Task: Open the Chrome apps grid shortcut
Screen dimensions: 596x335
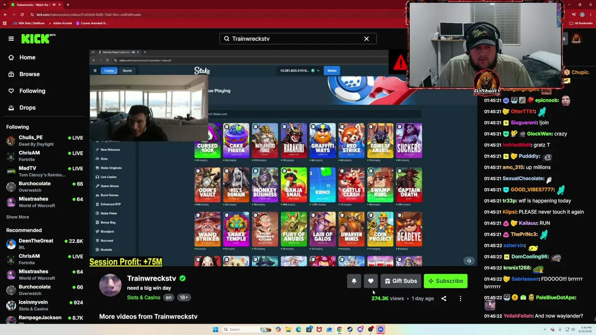Action: [5, 23]
